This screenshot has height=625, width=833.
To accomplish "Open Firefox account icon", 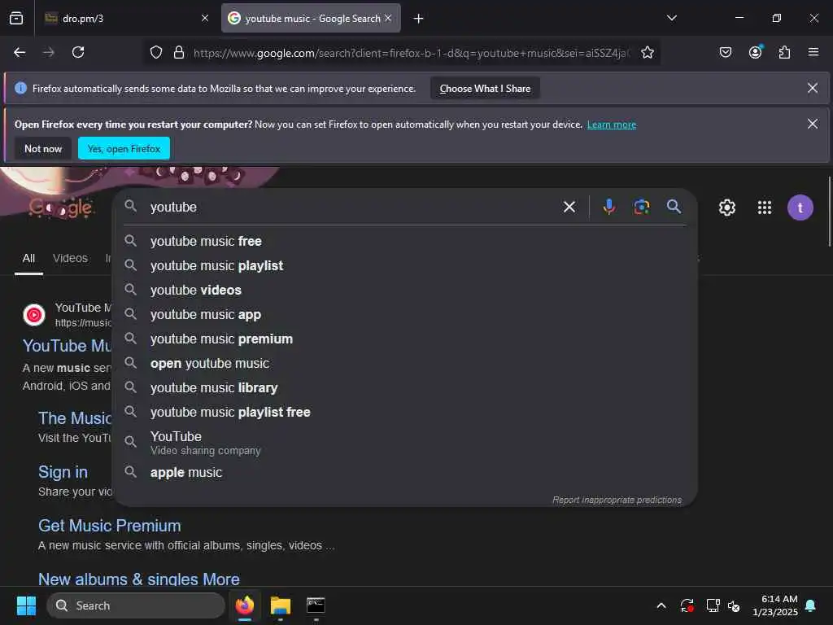I will click(x=755, y=52).
